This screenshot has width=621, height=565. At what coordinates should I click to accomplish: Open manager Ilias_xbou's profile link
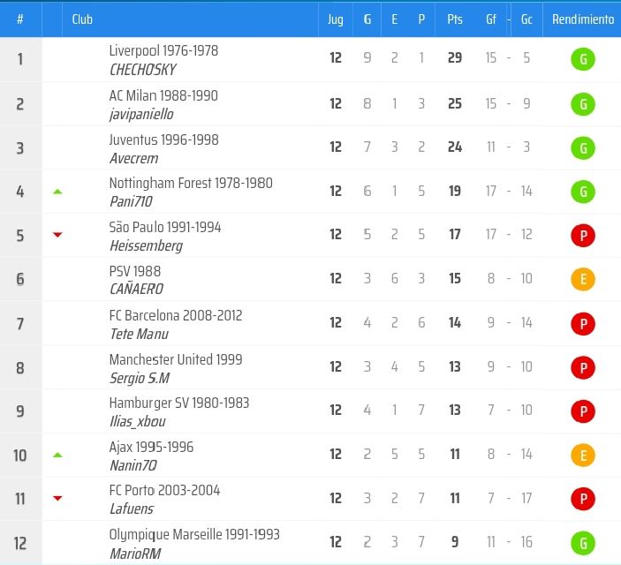pos(140,421)
